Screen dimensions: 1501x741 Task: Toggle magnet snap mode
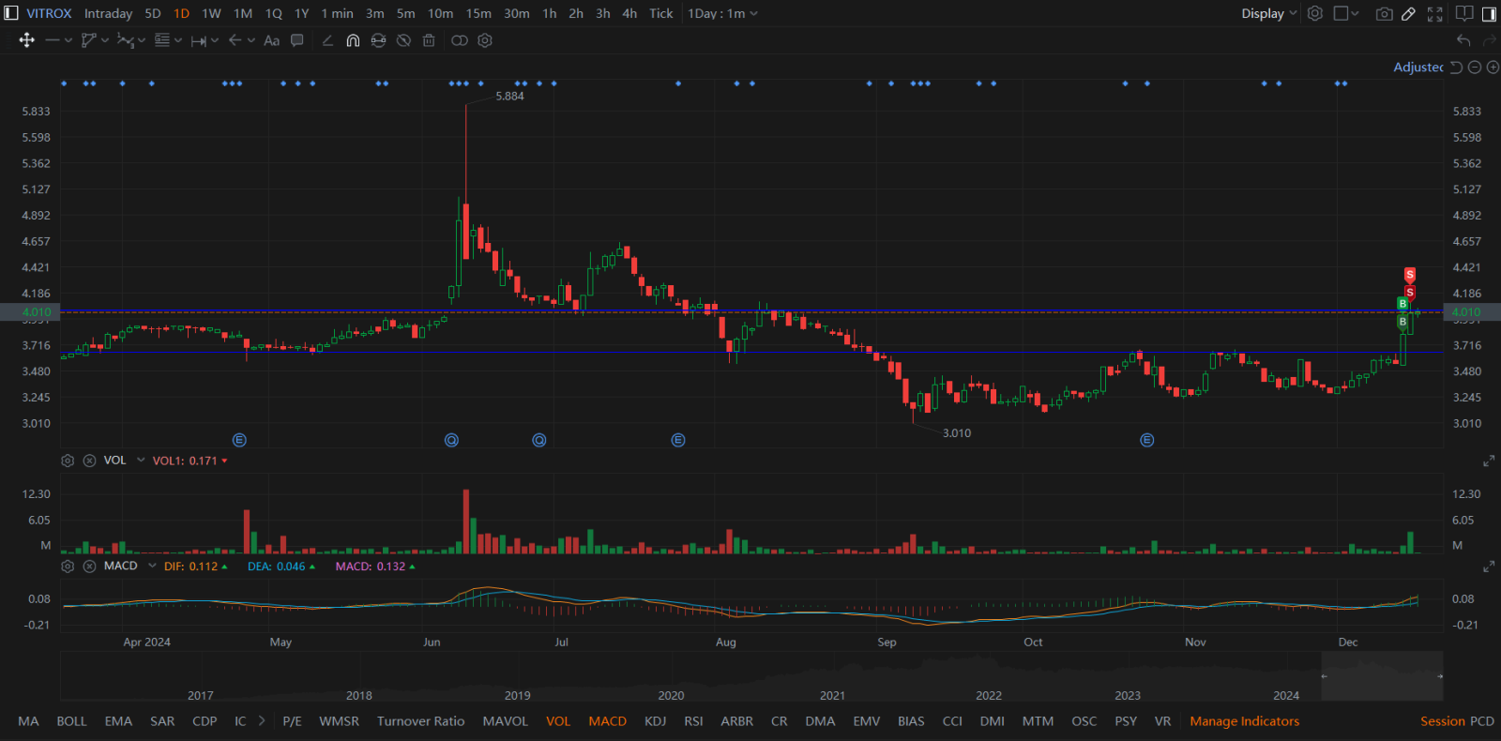353,40
